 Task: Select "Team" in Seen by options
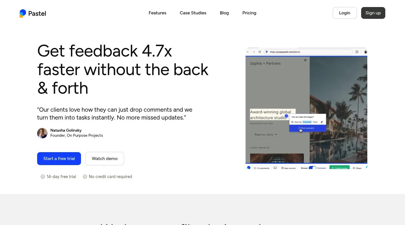pos(315,122)
